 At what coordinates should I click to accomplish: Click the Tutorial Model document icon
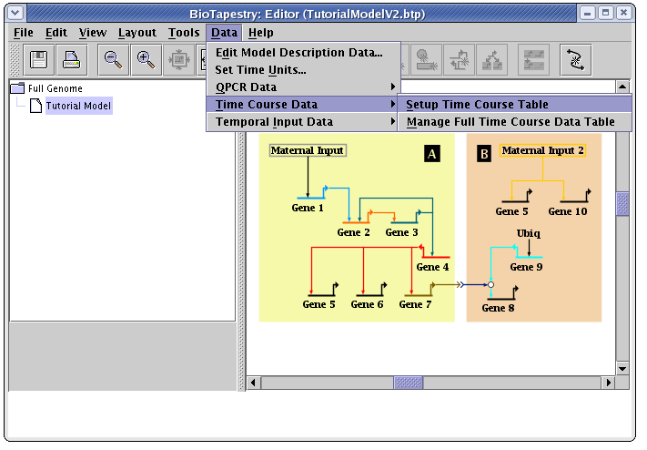(35, 106)
